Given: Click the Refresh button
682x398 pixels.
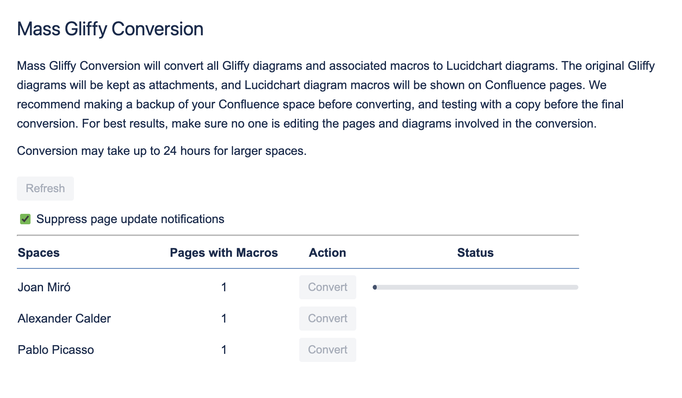Looking at the screenshot, I should [45, 188].
